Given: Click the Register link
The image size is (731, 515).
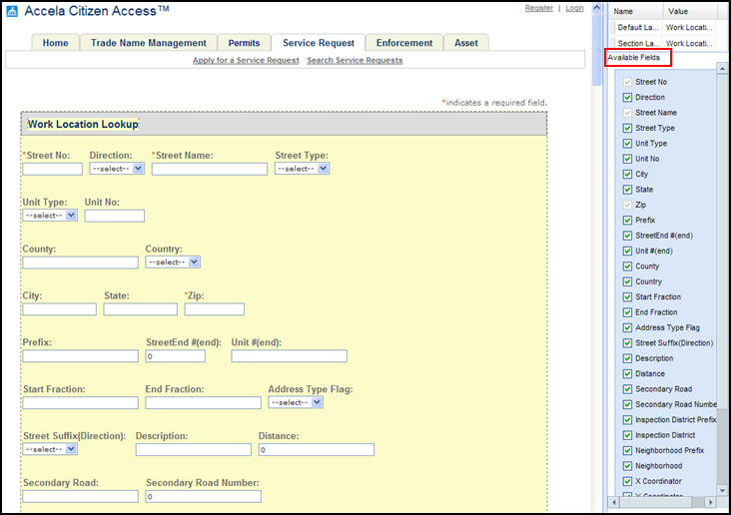Looking at the screenshot, I should click(538, 8).
